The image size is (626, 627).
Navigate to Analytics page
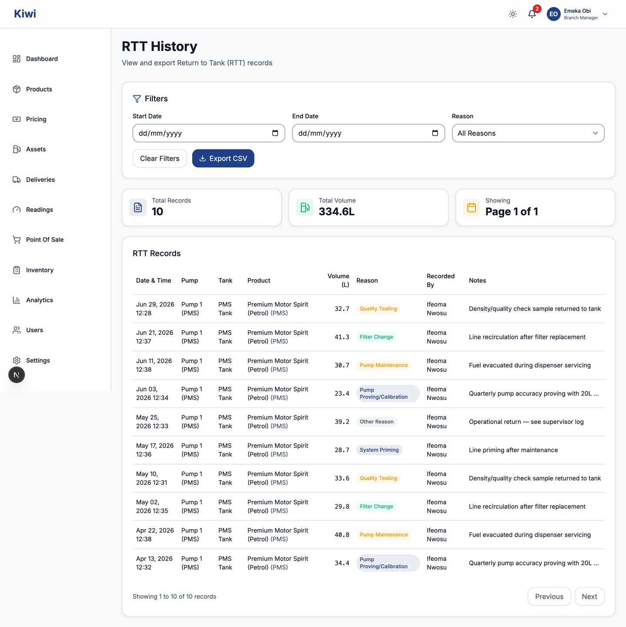click(40, 300)
